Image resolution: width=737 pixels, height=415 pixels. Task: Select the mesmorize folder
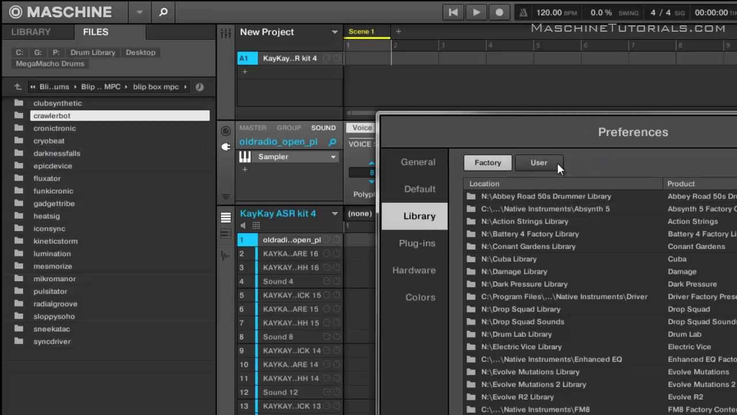(52, 266)
